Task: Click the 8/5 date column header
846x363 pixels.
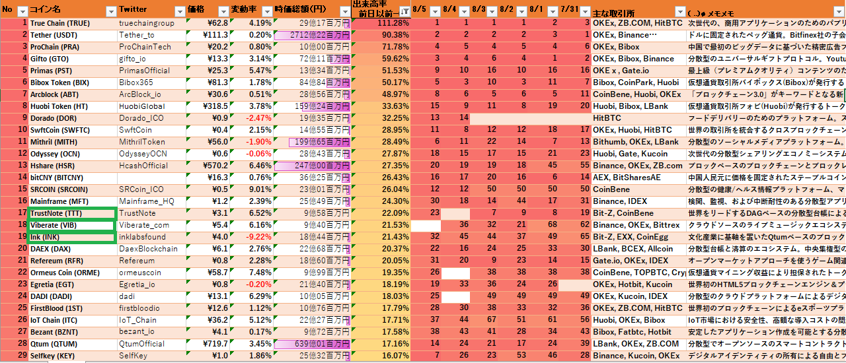Action: point(419,10)
